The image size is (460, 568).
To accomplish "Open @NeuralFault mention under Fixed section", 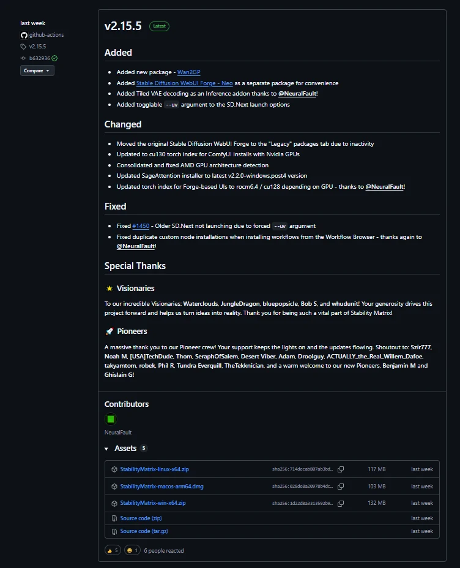I will pyautogui.click(x=136, y=246).
